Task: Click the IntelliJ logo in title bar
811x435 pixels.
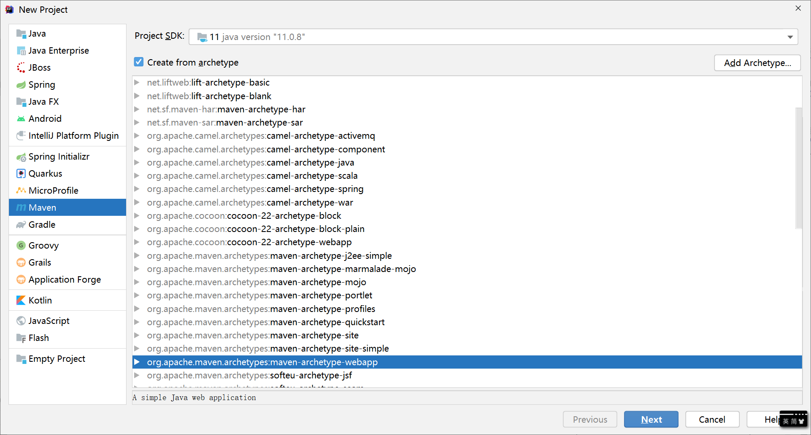Action: point(9,9)
